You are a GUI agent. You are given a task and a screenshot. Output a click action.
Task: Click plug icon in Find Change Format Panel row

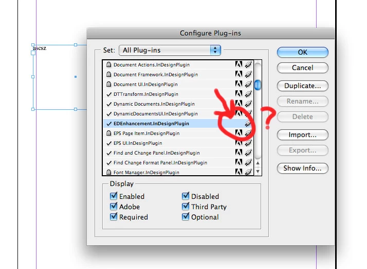tap(248, 162)
